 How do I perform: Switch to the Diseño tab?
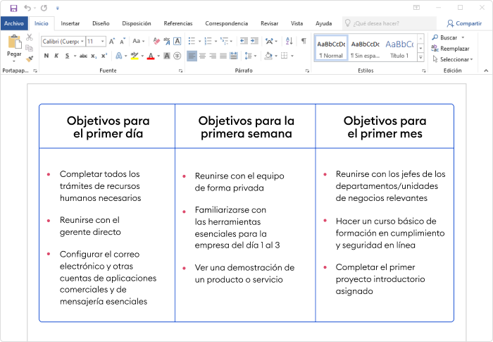tap(101, 23)
